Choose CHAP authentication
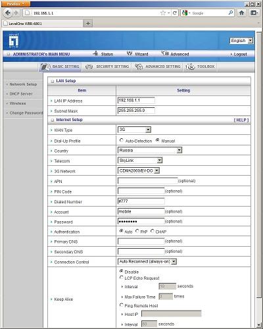The height and width of the screenshot is (329, 263). pyautogui.click(x=153, y=231)
